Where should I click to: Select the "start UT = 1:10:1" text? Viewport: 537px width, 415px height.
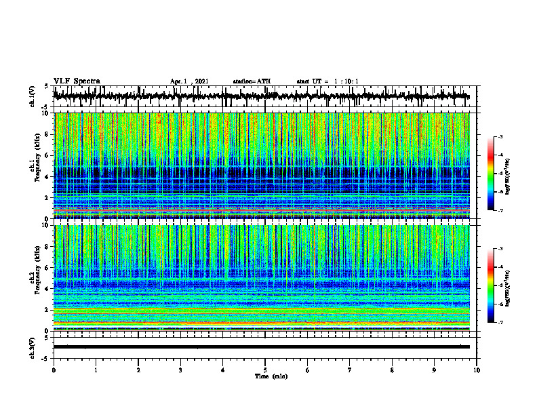pyautogui.click(x=327, y=81)
